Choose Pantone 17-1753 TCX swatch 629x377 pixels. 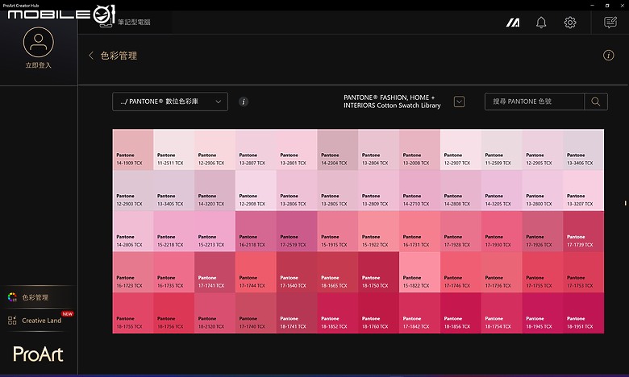click(583, 272)
